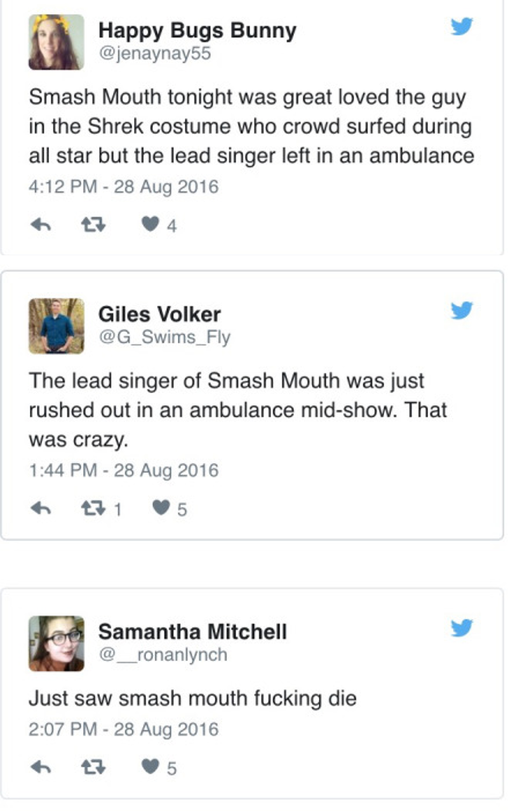This screenshot has width=508, height=811.
Task: Like Samantha Mitchell's tweet
Action: [x=149, y=768]
